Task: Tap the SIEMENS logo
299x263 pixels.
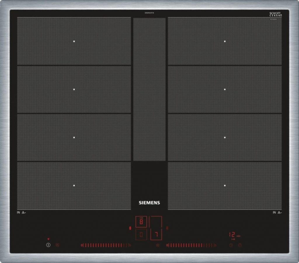Action: [x=149, y=203]
